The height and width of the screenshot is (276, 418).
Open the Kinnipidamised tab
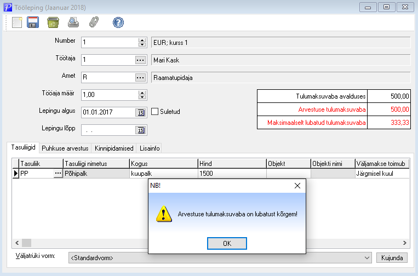[x=114, y=148]
